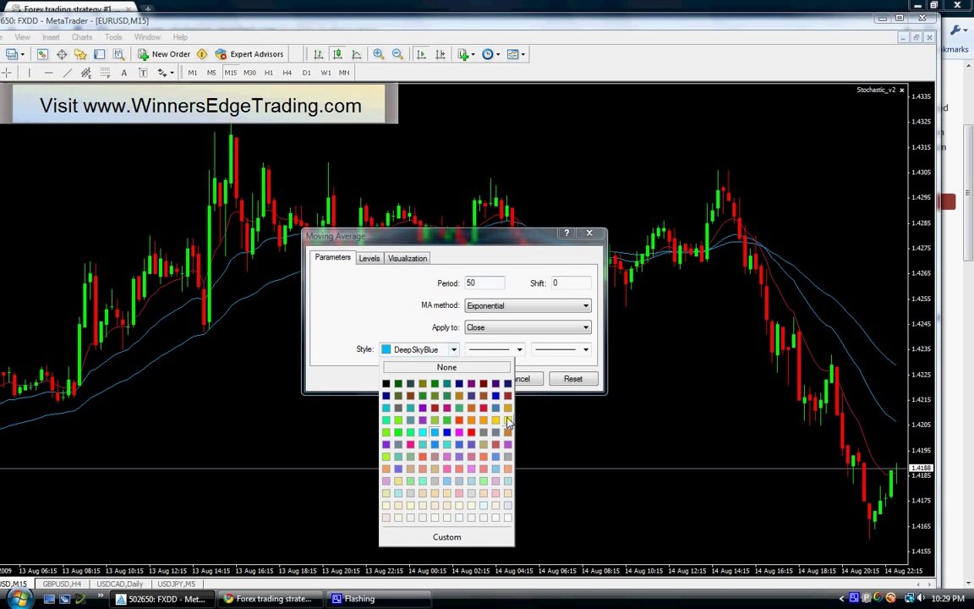Select the Fibonacci Retracement tool
Screen dimensions: 974x609
pos(105,73)
